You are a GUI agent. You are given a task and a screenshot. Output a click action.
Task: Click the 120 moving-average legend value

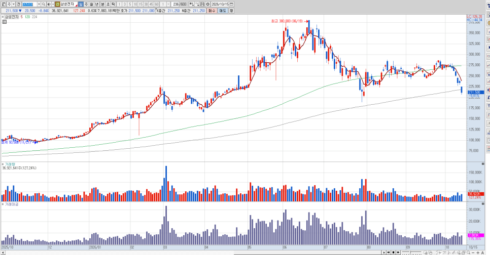[27, 17]
